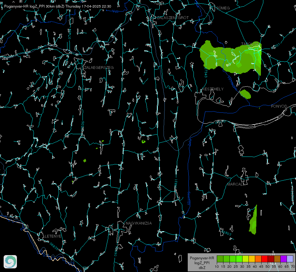Click the legend label 'logZ_PPI'
Screen dimensions: 296x272
[202, 263]
